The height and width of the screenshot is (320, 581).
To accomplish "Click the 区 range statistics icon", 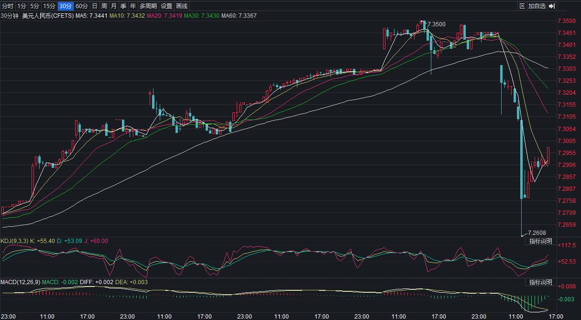I will pos(522,6).
